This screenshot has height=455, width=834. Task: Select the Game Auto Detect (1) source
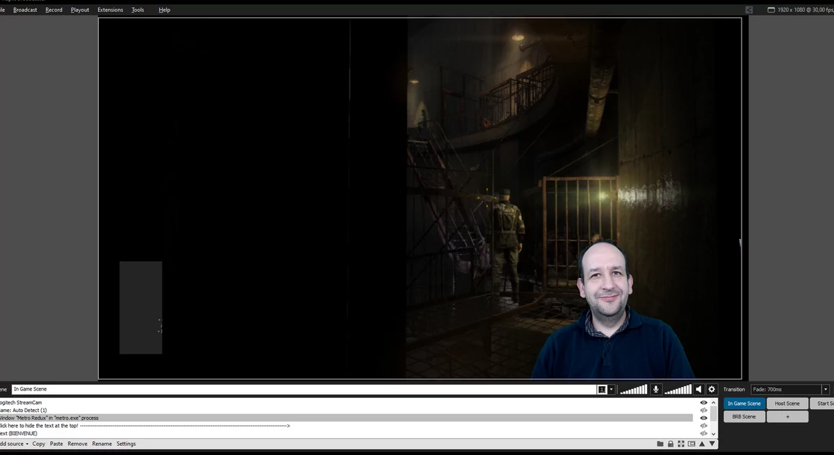click(x=346, y=411)
